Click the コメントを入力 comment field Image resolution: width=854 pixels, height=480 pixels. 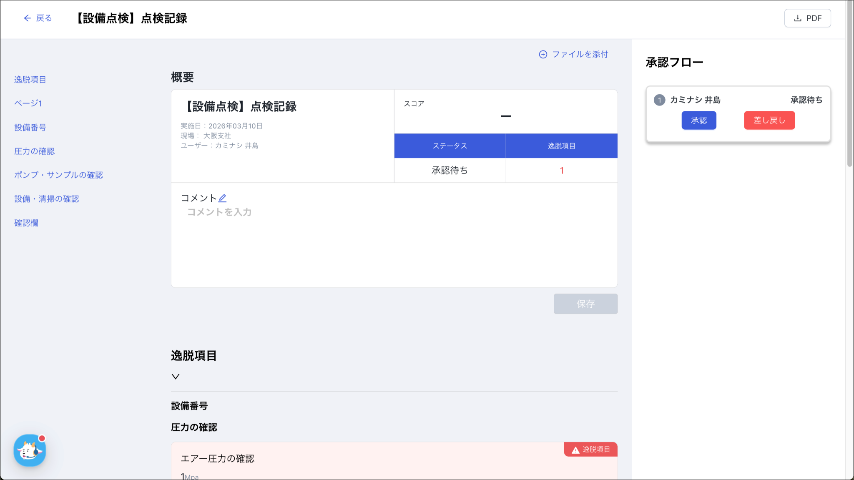pyautogui.click(x=219, y=212)
